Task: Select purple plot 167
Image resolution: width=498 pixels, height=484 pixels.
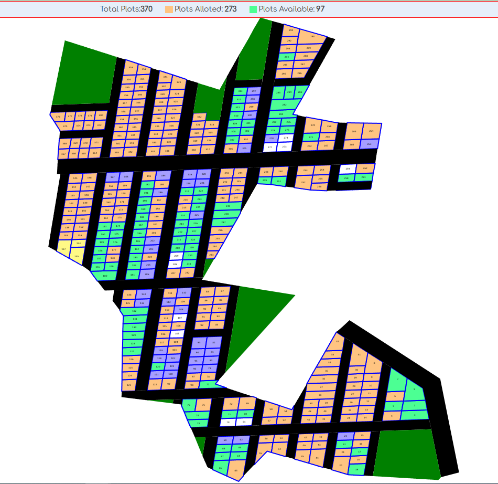Action: [112, 177]
